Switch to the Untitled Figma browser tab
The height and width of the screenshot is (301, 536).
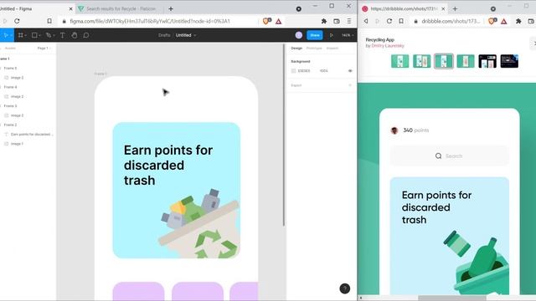34,9
